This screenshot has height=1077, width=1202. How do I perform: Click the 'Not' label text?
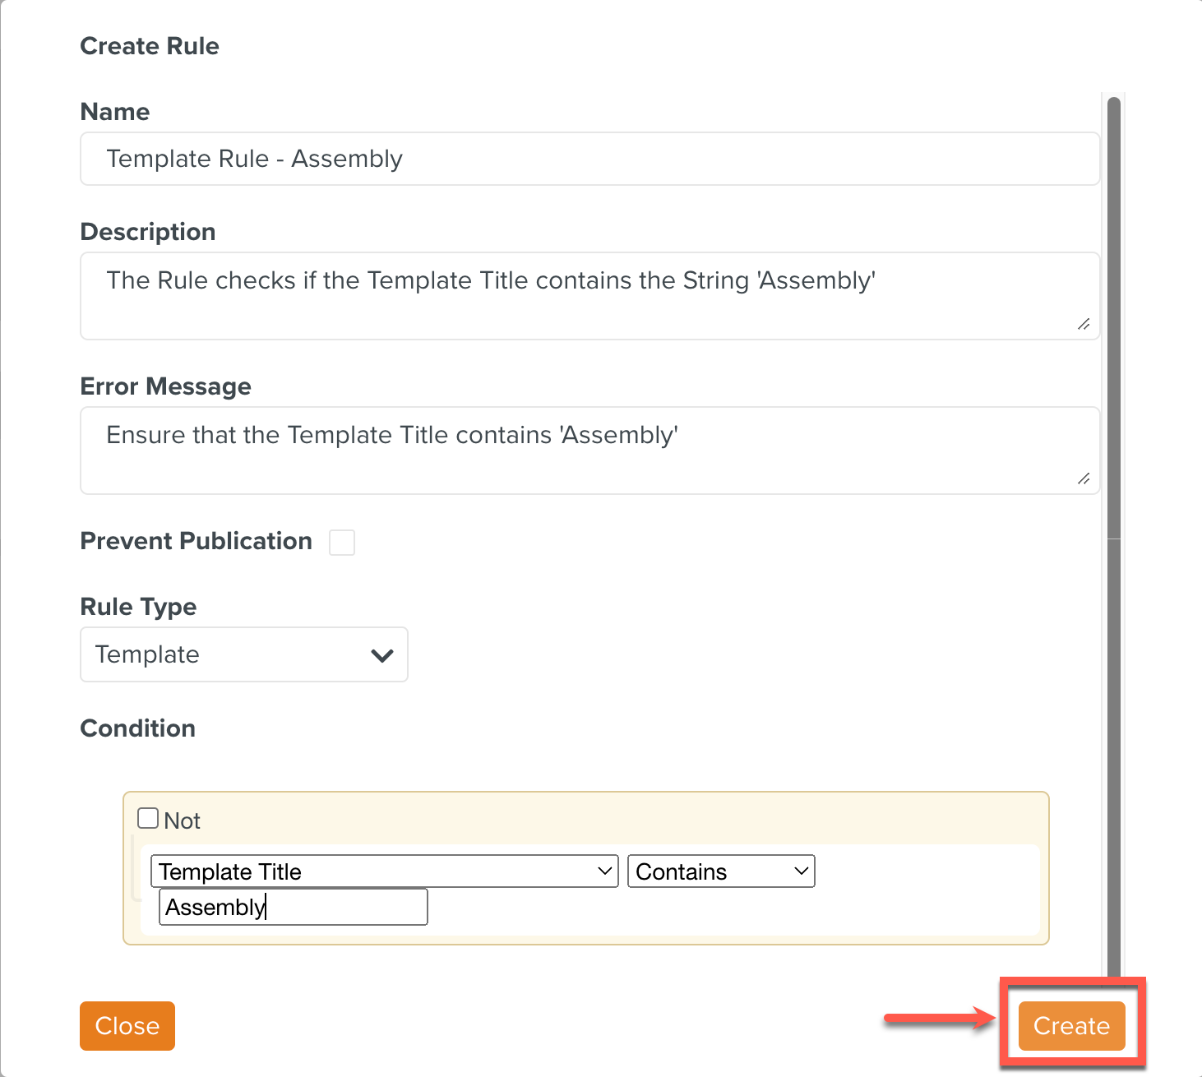pyautogui.click(x=183, y=820)
